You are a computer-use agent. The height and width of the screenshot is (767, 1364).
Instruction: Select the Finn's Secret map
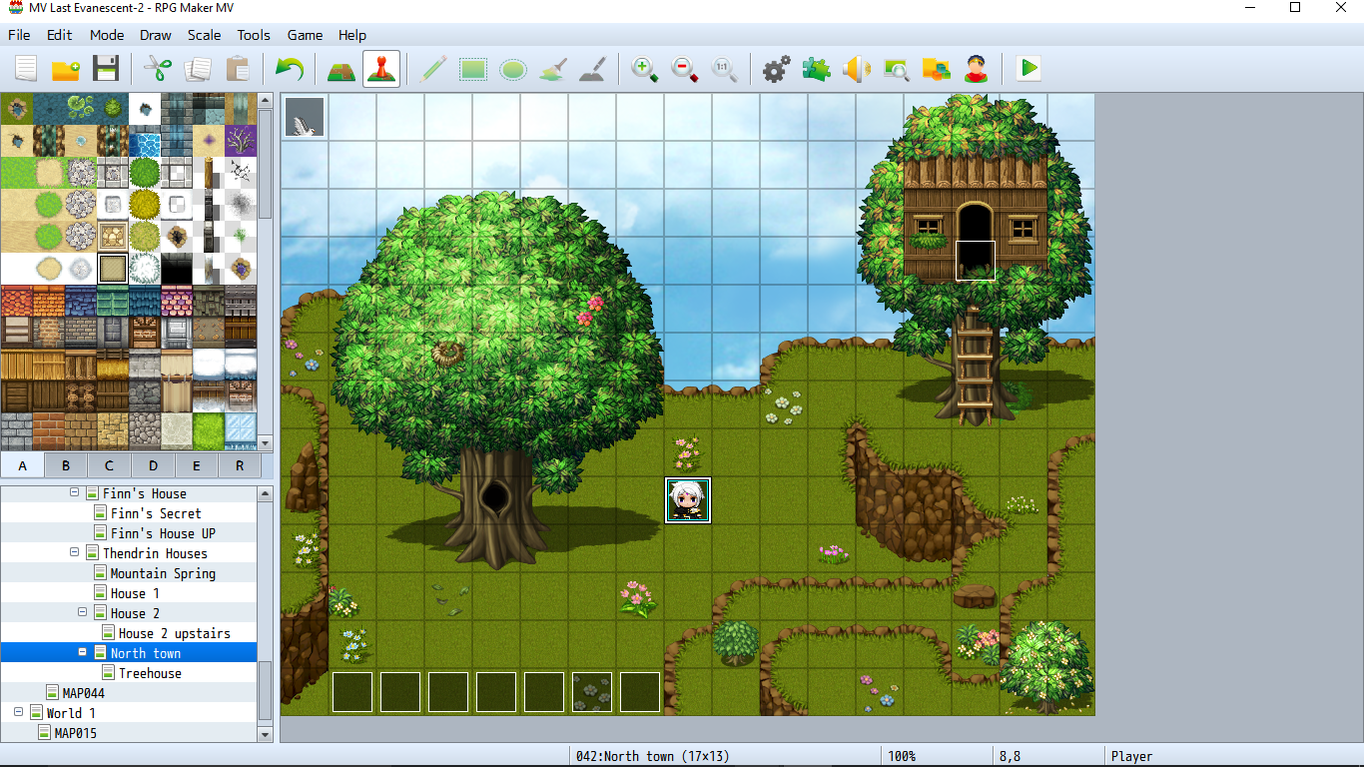click(156, 513)
